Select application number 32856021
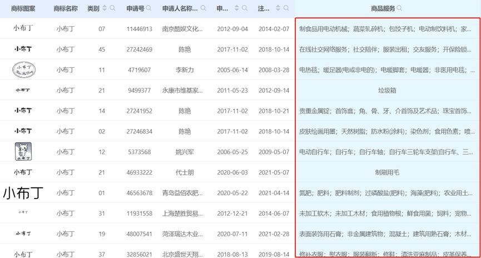 click(x=139, y=254)
